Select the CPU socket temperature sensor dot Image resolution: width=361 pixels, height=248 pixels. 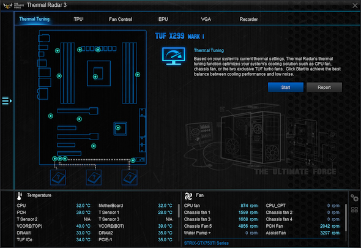95,77
